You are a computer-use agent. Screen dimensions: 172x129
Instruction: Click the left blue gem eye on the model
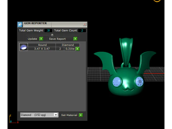pos(117,82)
